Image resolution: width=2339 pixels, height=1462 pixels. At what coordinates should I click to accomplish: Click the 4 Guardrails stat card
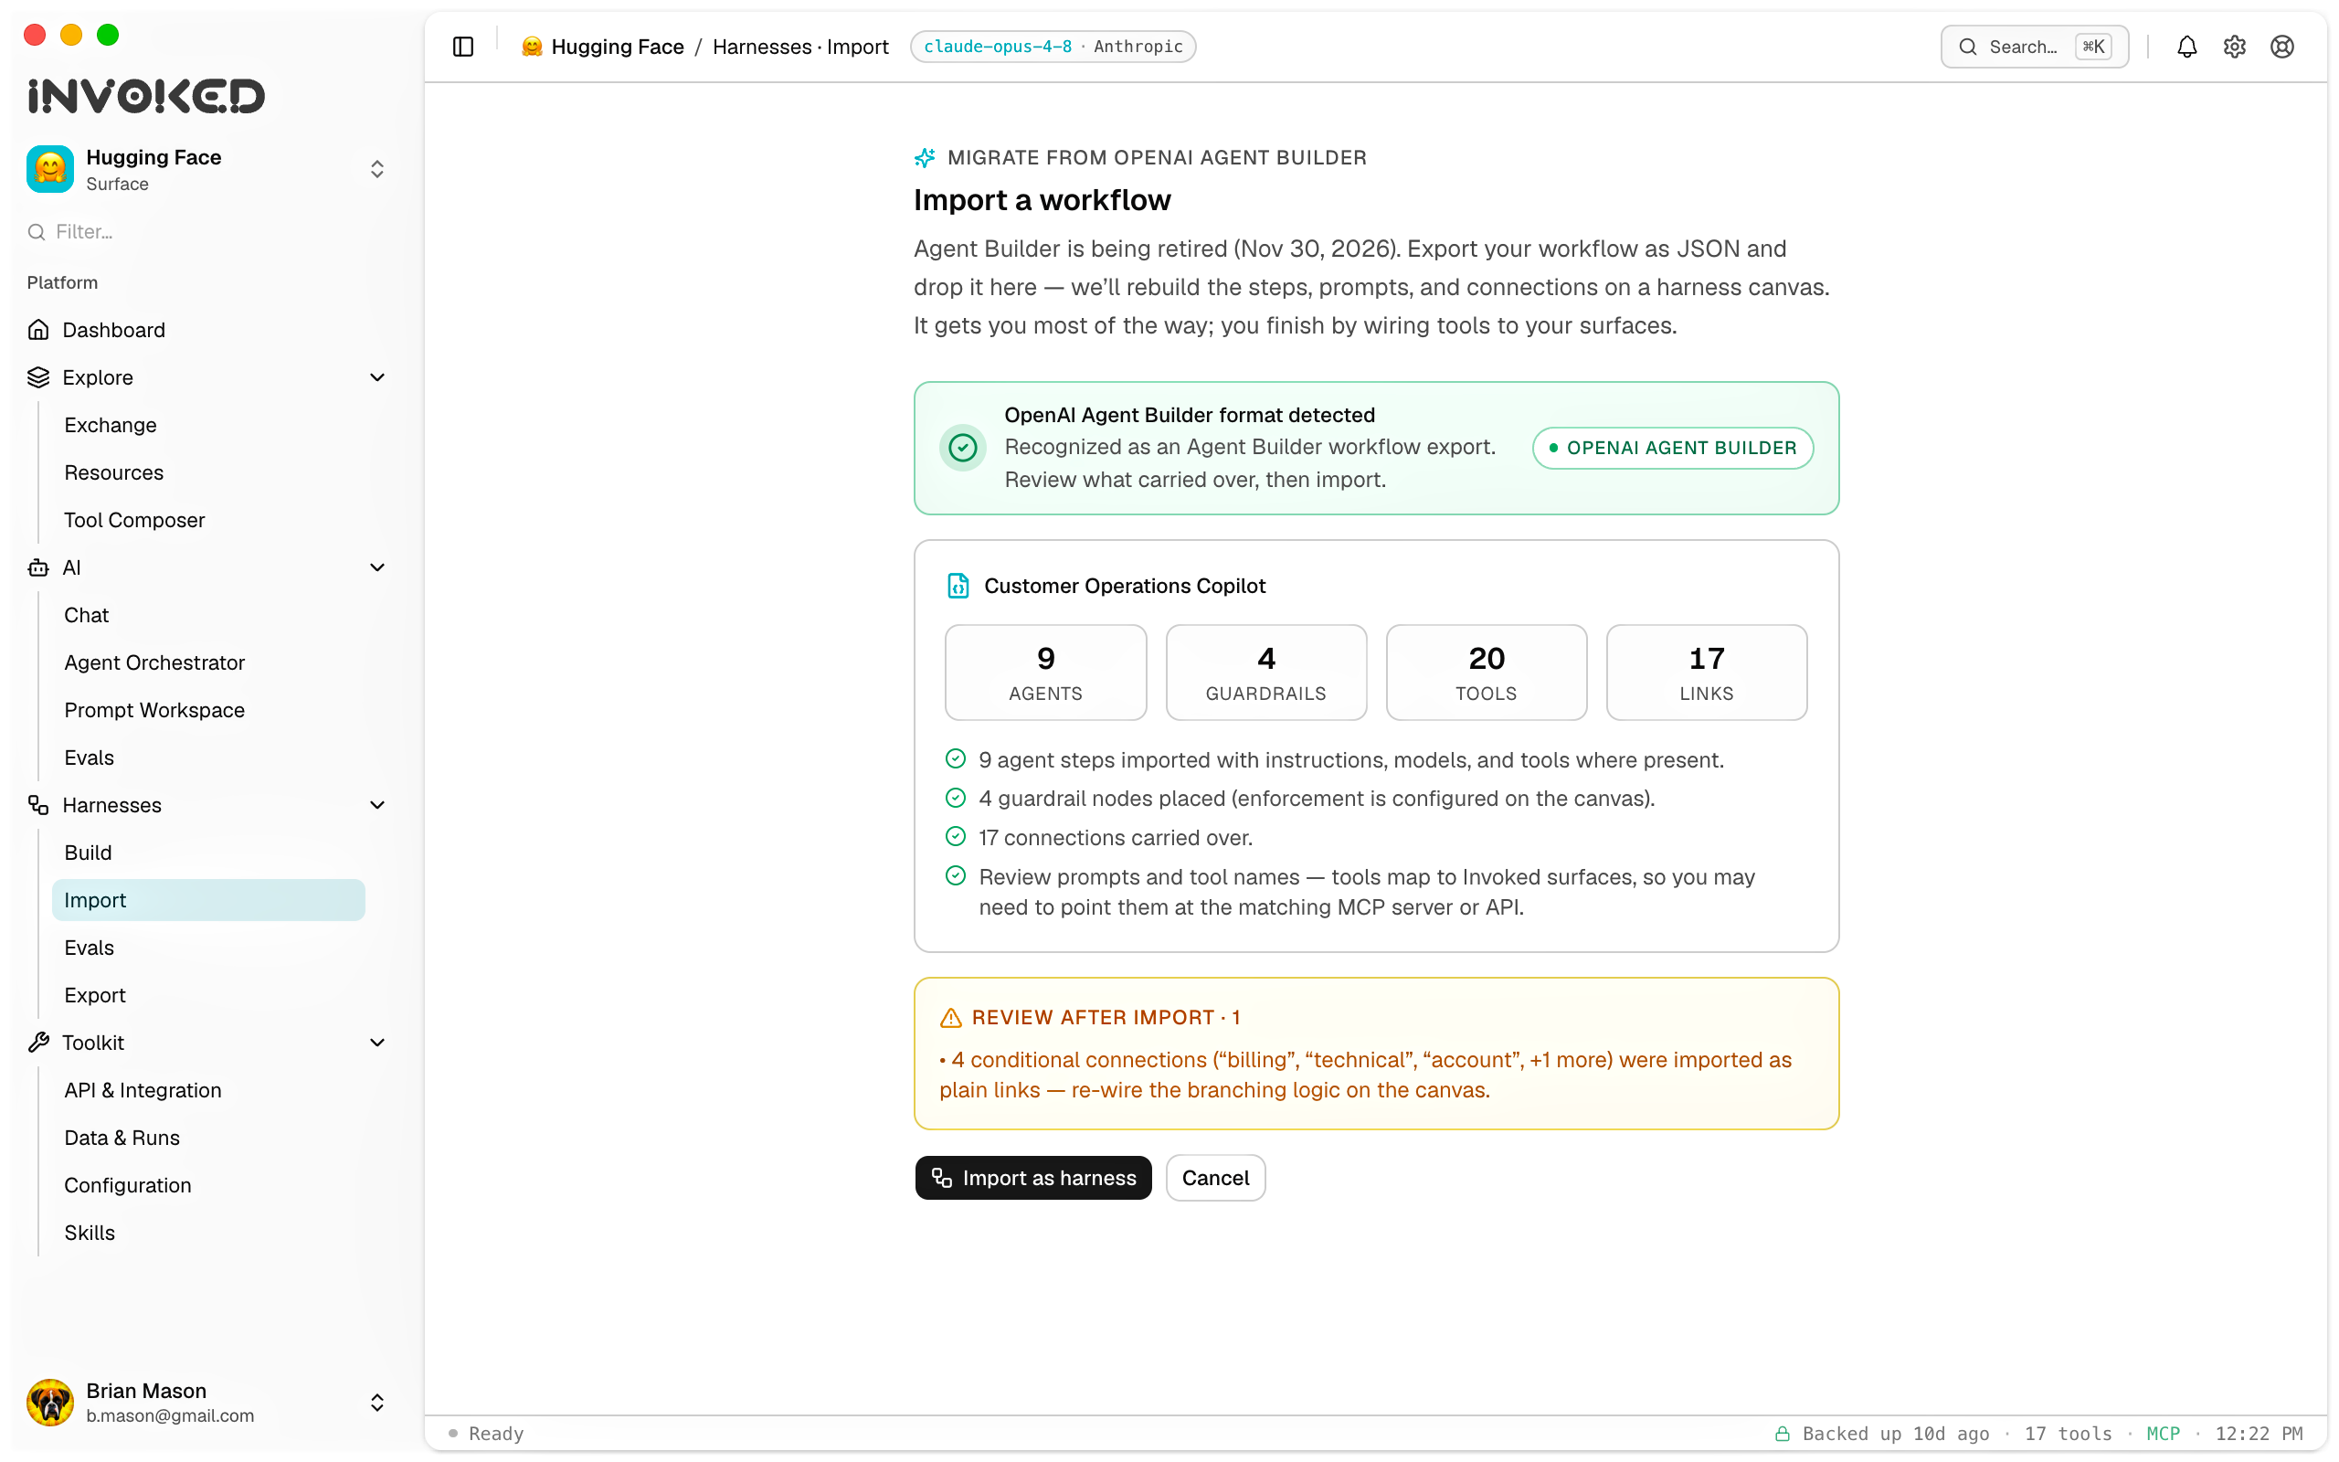click(1265, 672)
